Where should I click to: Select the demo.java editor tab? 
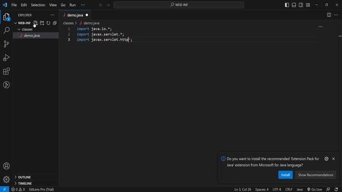click(x=75, y=15)
